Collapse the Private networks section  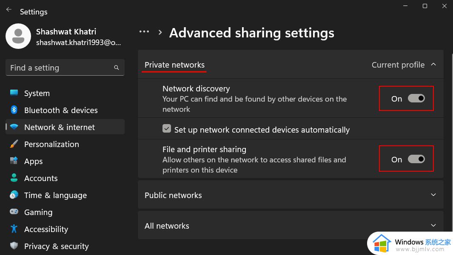pyautogui.click(x=433, y=65)
